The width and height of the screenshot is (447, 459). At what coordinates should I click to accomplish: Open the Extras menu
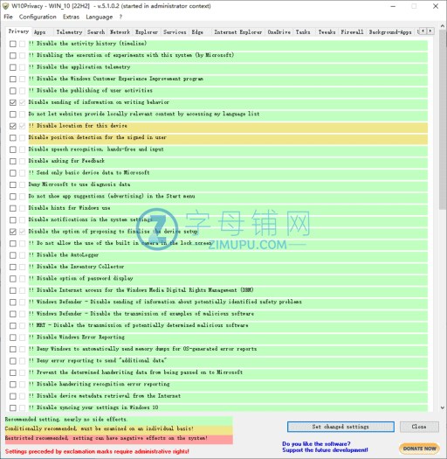point(71,17)
